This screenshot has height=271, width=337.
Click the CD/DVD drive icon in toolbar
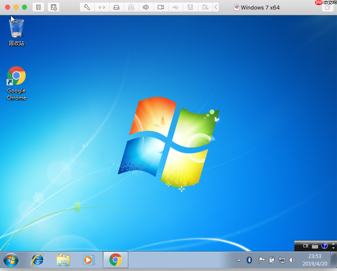pyautogui.click(x=131, y=7)
